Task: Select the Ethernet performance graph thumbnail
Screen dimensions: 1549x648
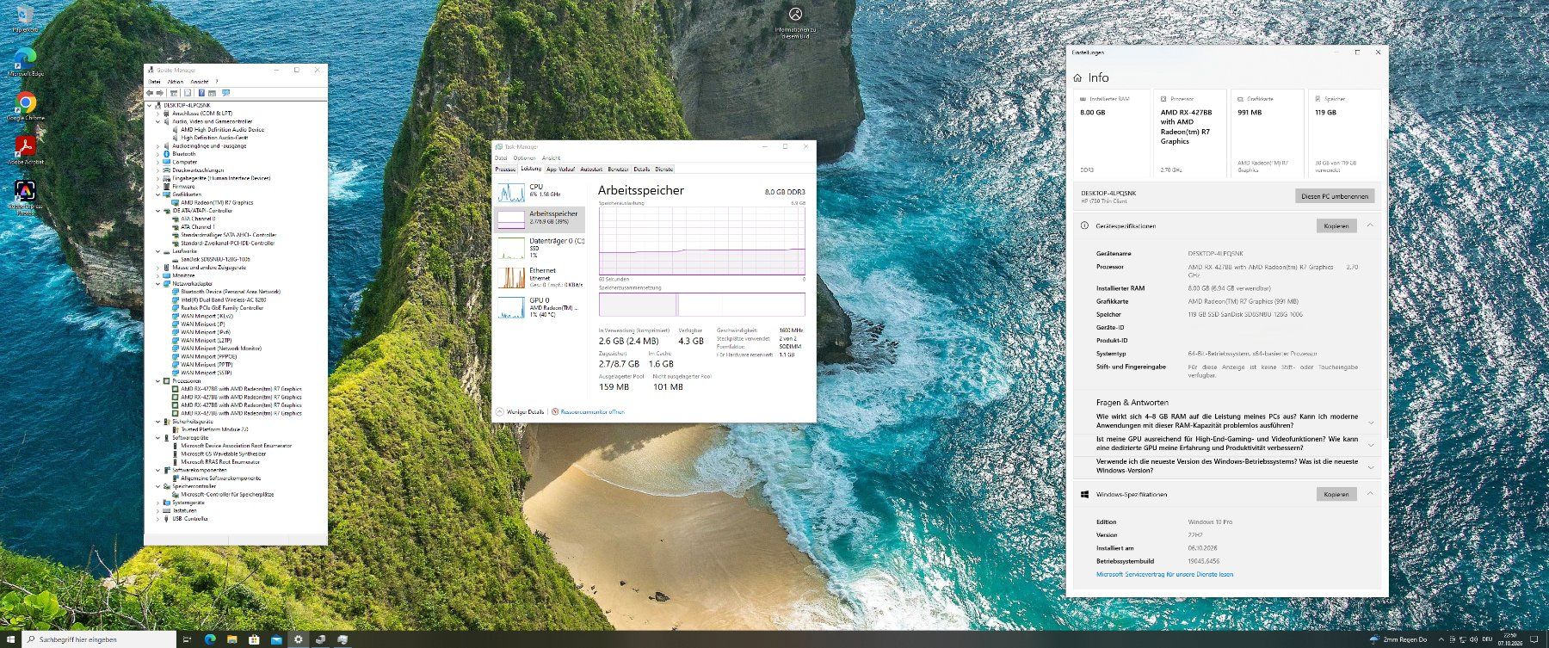Action: click(x=511, y=277)
